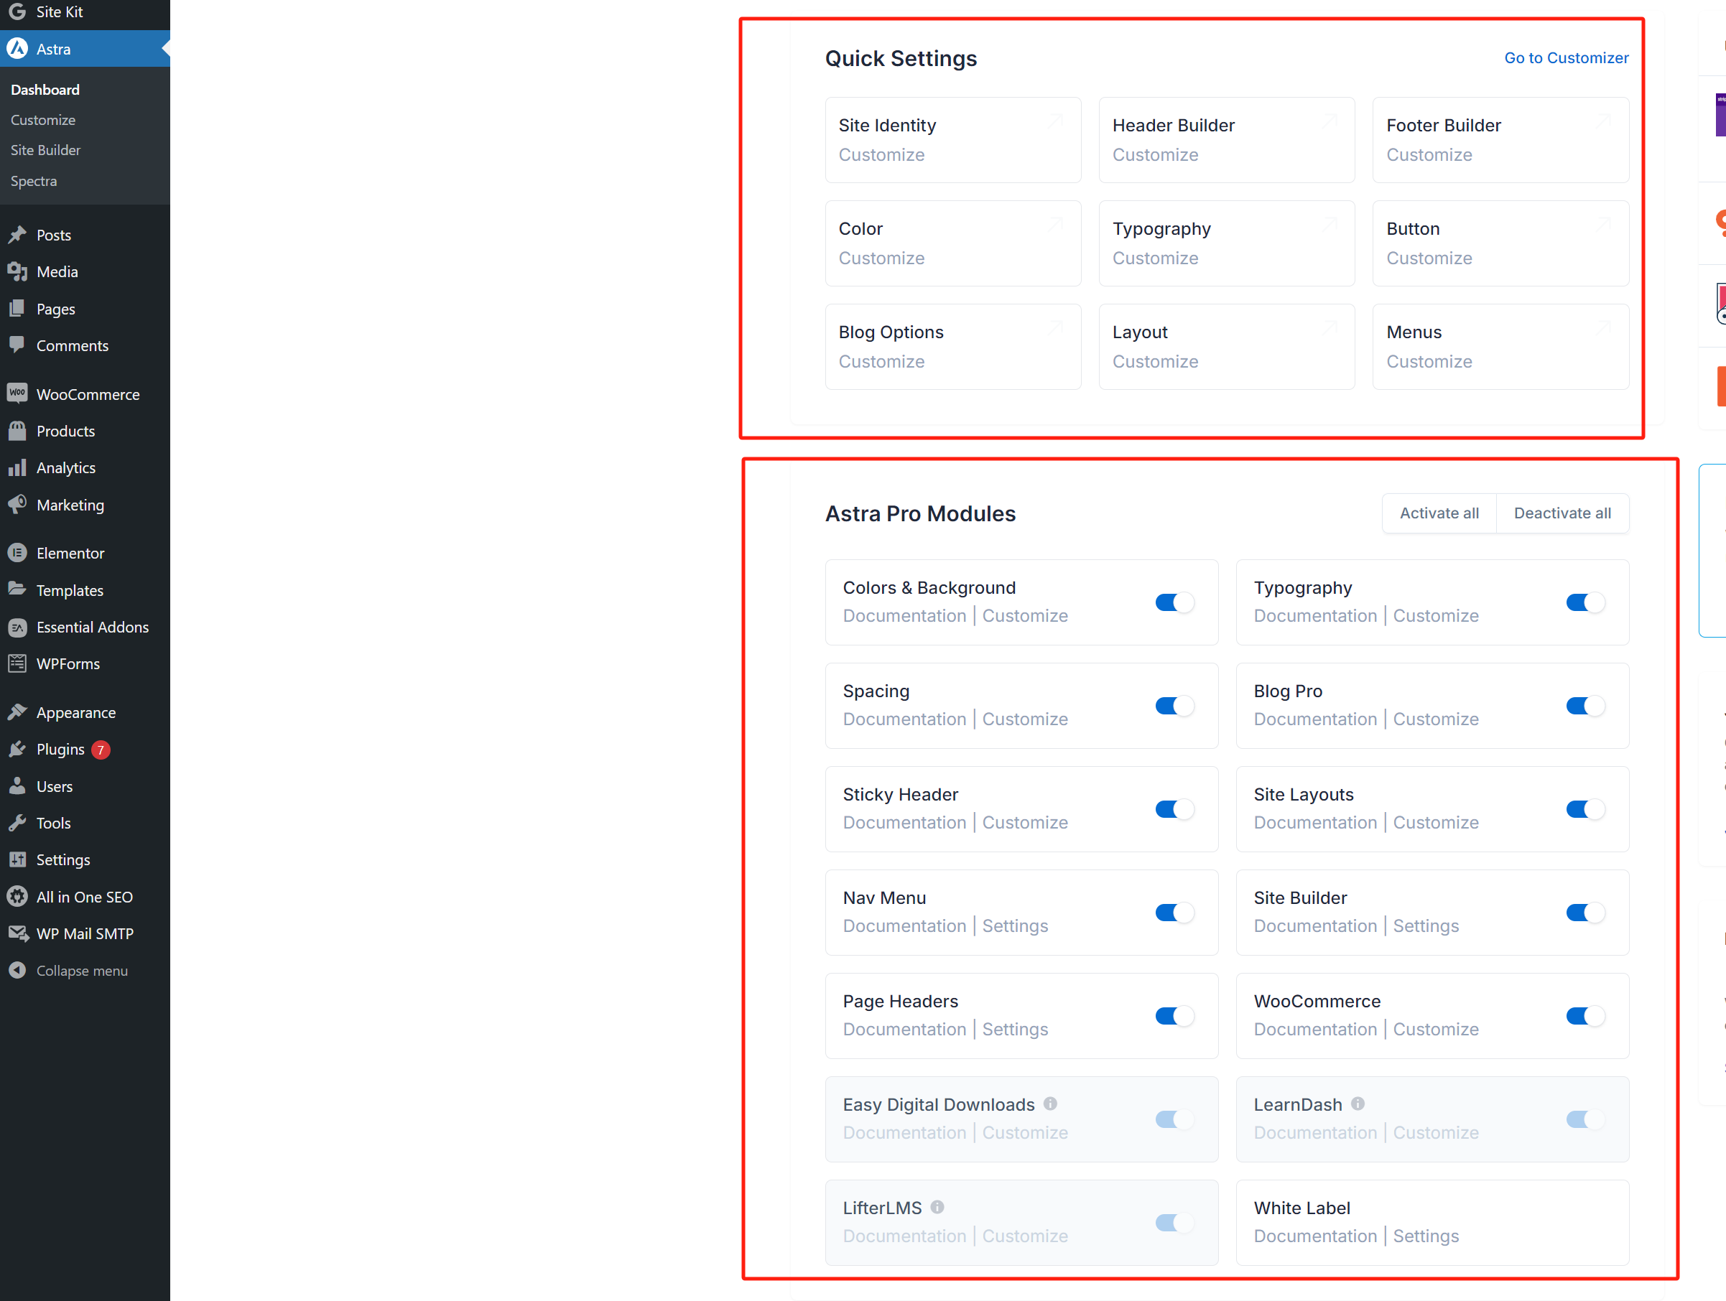Open the Blog Options quick setting card
Viewport: 1726px width, 1301px height.
click(952, 346)
